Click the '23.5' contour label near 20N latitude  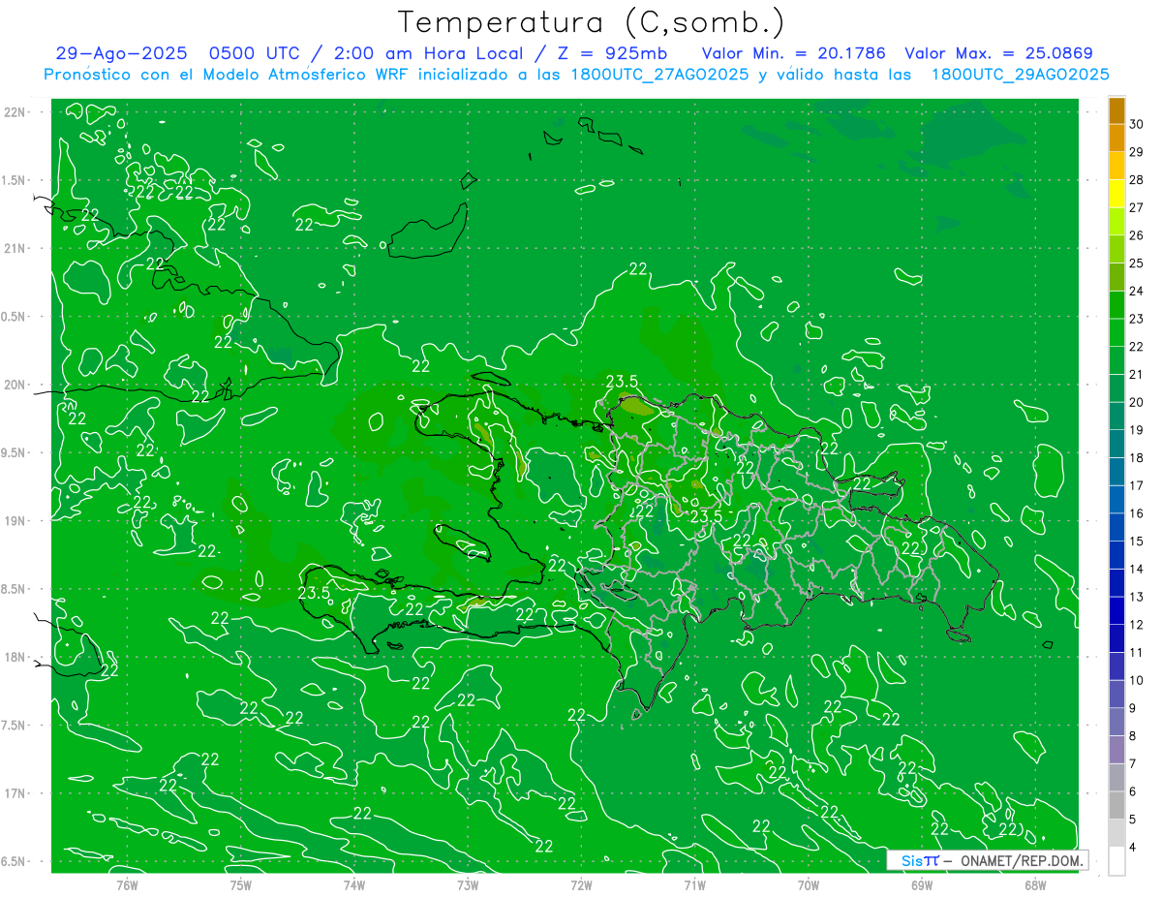[x=622, y=381]
